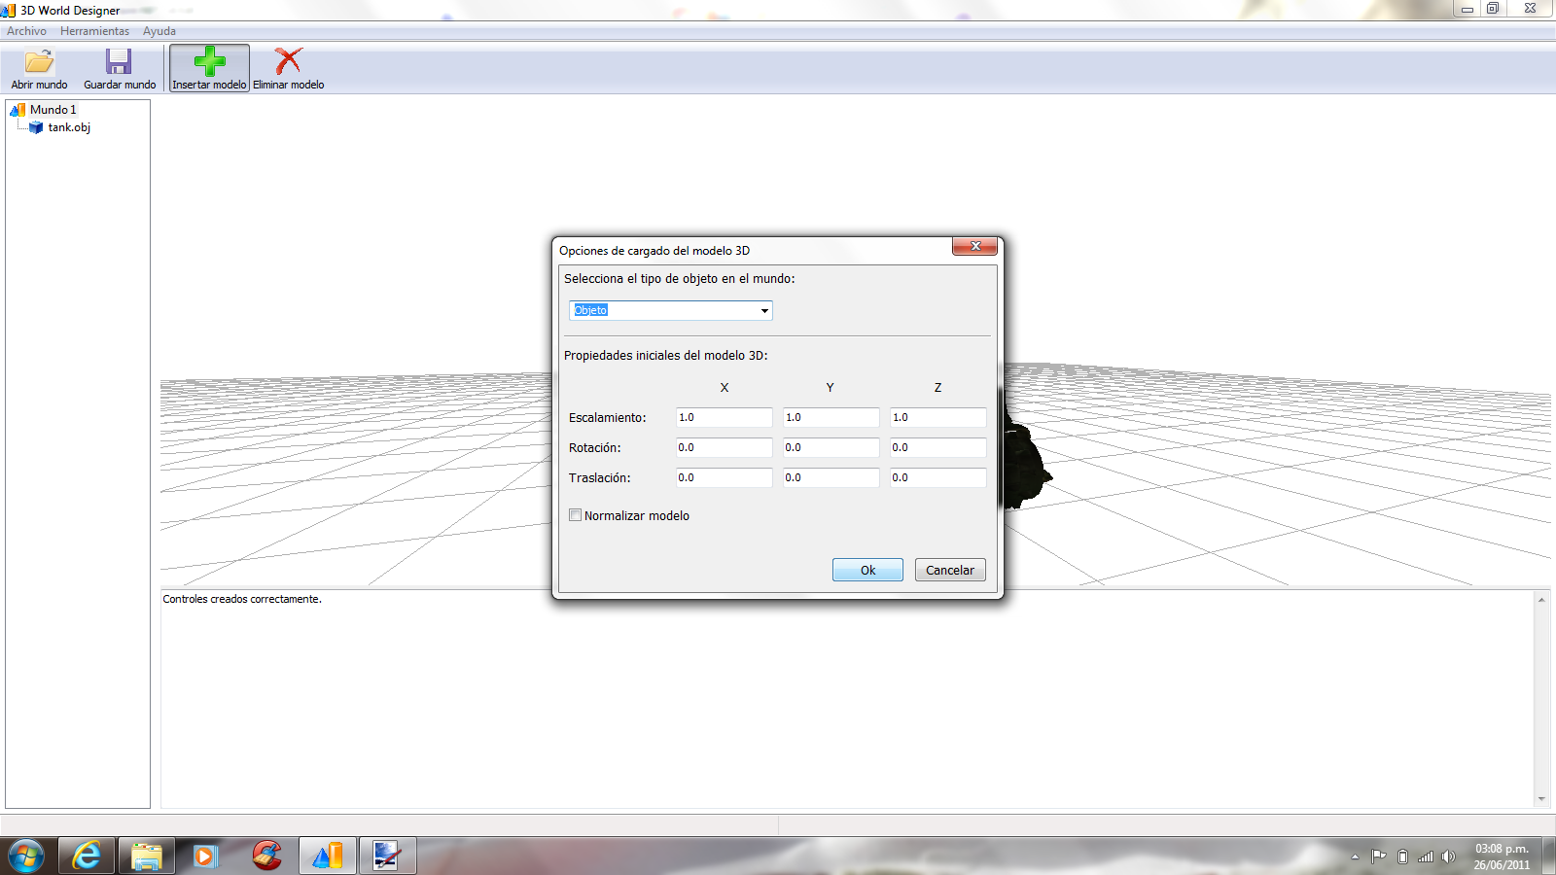Click the Guardar mundo floppy disk icon

(x=119, y=61)
